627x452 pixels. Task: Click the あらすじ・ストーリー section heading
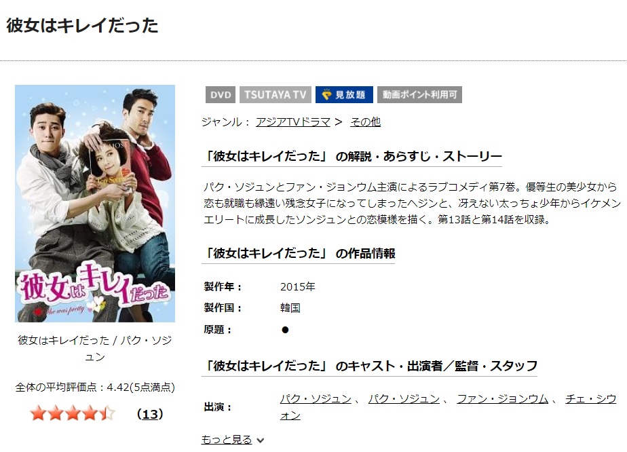pos(352,156)
